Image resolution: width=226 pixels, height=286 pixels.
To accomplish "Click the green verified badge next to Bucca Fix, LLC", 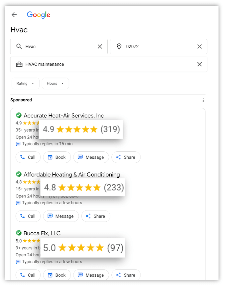I will pyautogui.click(x=19, y=233).
